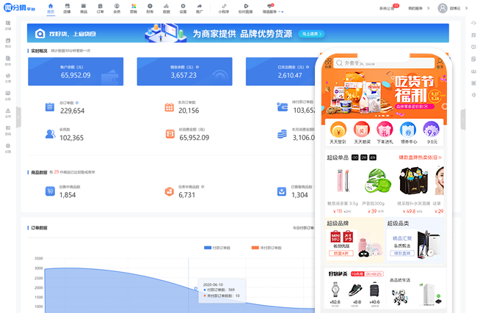Image resolution: width=480 pixels, height=313 pixels.
Task: Click the 总订单数 list icon
Action: coord(50,107)
